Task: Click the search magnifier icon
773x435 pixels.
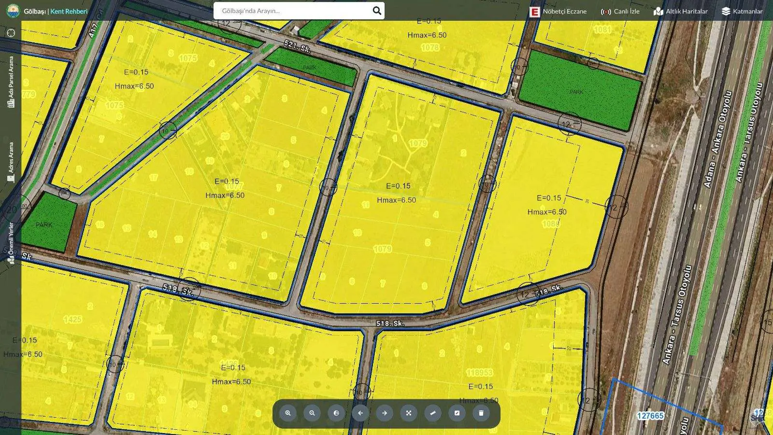Action: (377, 11)
